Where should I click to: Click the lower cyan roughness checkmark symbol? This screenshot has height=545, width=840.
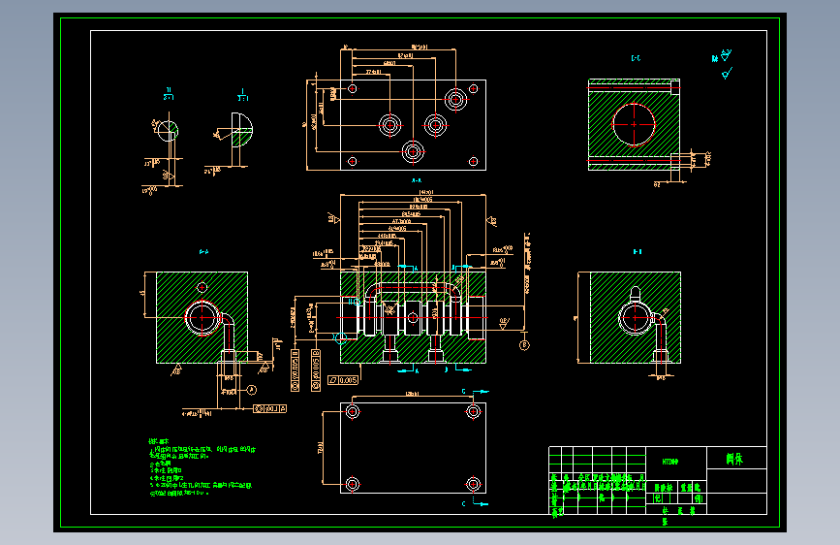click(727, 73)
